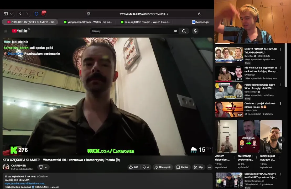Go back with the browser back arrow

[x=20, y=14]
